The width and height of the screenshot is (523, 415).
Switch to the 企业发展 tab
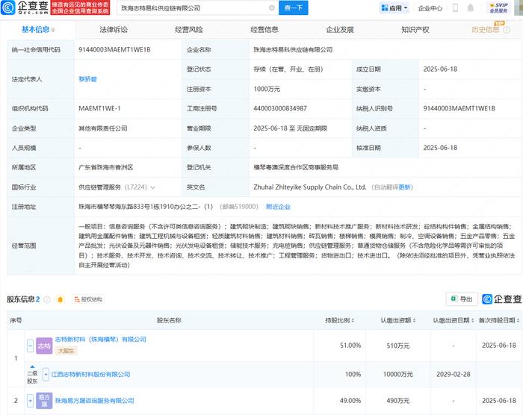pyautogui.click(x=339, y=30)
